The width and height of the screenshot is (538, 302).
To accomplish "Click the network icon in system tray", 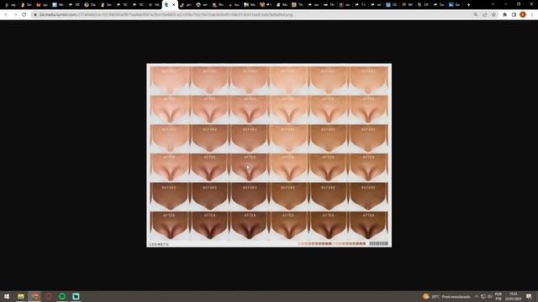I will [x=483, y=296].
